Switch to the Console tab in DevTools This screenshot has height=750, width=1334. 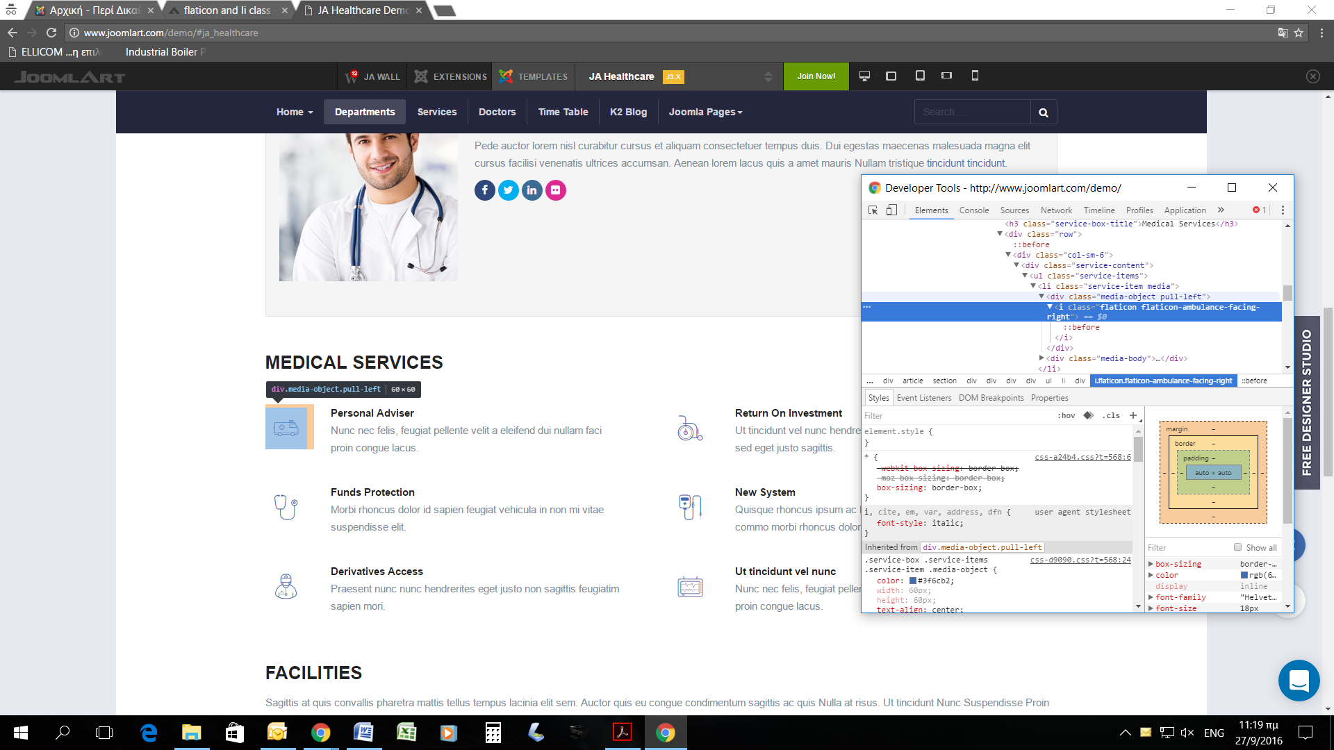(974, 210)
